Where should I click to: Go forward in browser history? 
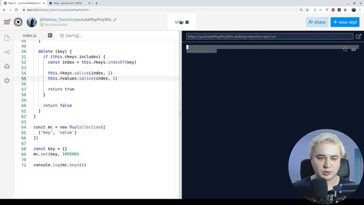tap(10, 10)
